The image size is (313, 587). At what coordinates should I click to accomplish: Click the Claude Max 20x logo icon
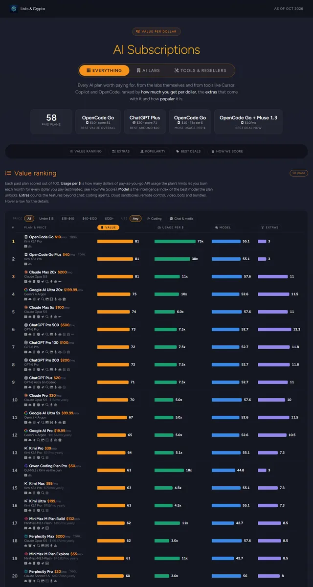click(x=26, y=272)
